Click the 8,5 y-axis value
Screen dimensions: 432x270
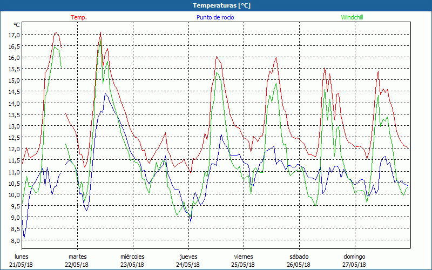pos(15,229)
